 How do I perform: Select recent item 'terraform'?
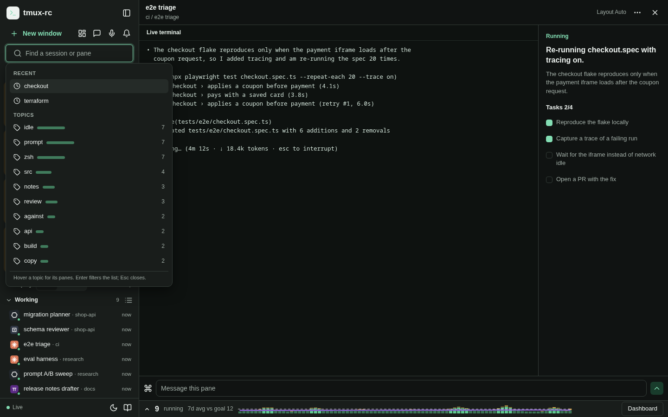[89, 101]
